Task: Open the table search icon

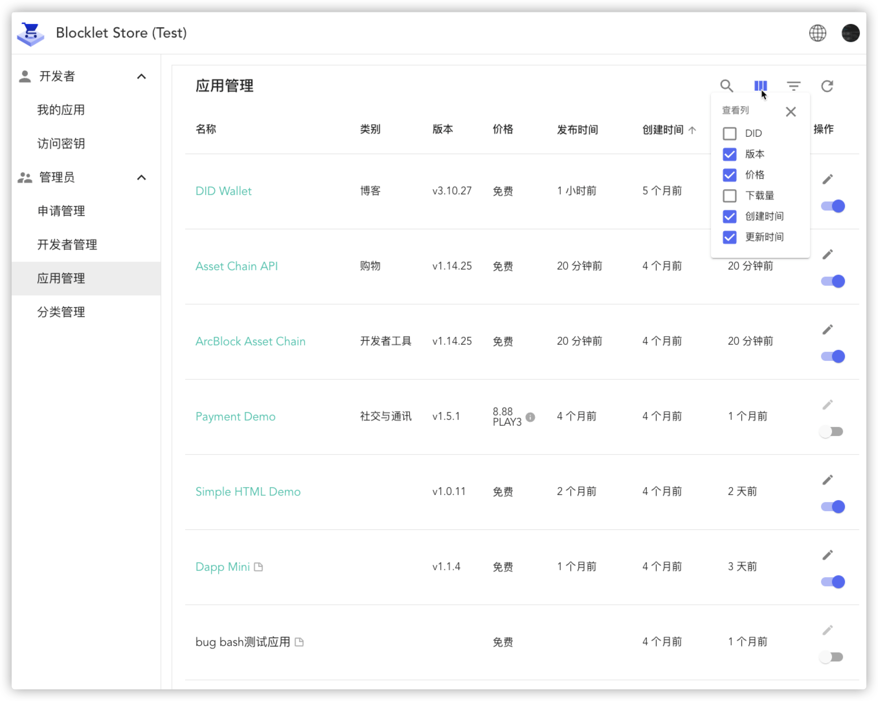Action: point(726,86)
